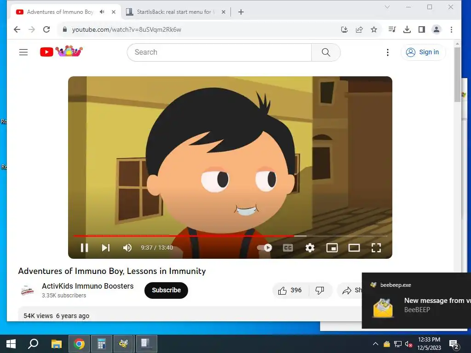Screen dimensions: 471x353
Task: Mute the video player volume
Action: click(x=127, y=248)
